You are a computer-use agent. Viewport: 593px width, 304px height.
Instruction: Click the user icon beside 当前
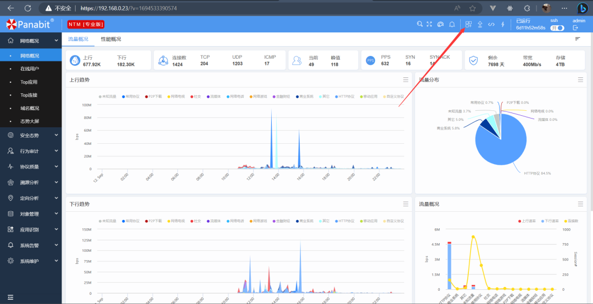297,60
